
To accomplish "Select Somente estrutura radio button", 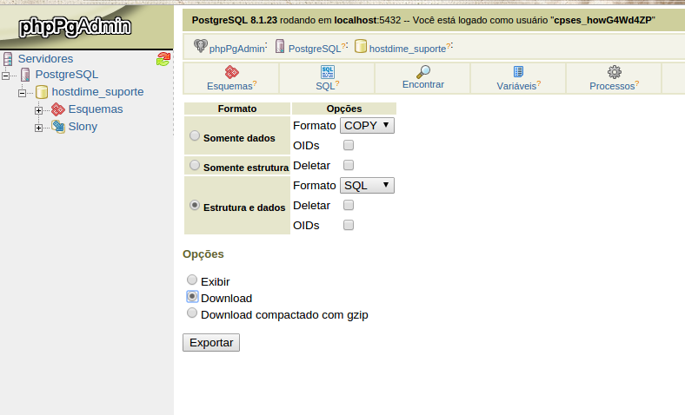I will 195,165.
